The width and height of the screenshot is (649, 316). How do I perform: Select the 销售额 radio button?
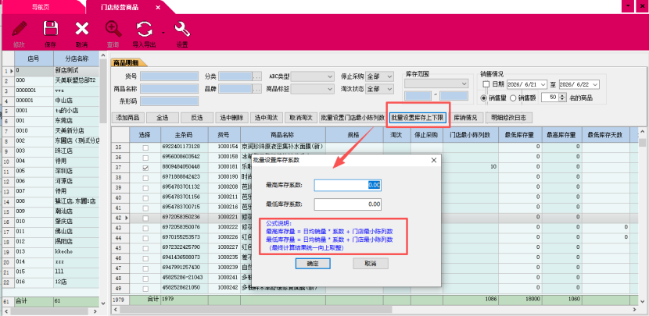513,98
